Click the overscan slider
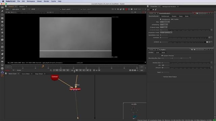This screenshot has height=121, width=216. (x=188, y=38)
